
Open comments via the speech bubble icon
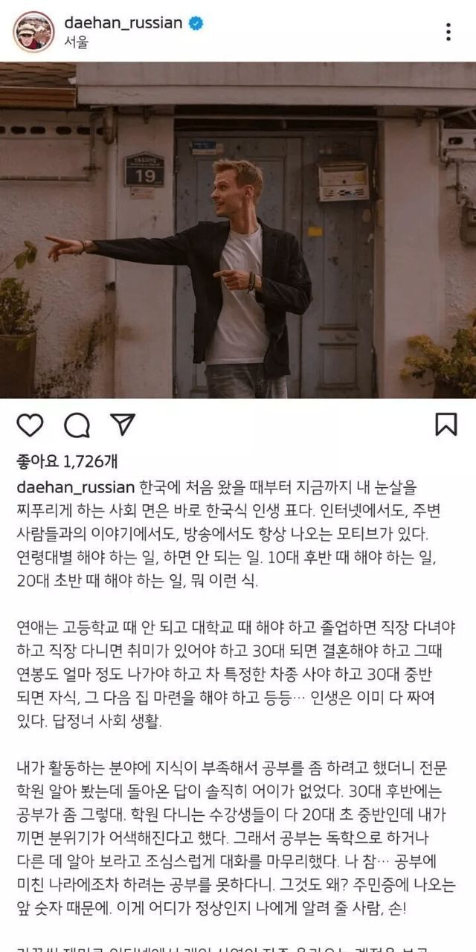[77, 425]
